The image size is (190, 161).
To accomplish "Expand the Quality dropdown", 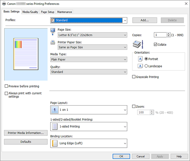I will [89, 72].
